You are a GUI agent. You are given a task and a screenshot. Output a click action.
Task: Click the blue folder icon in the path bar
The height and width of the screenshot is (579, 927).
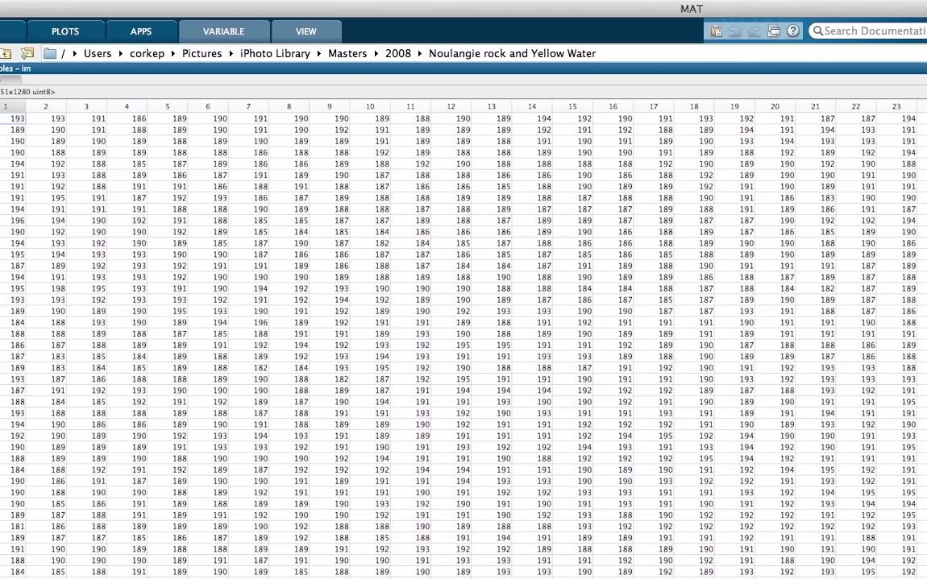[x=50, y=52]
